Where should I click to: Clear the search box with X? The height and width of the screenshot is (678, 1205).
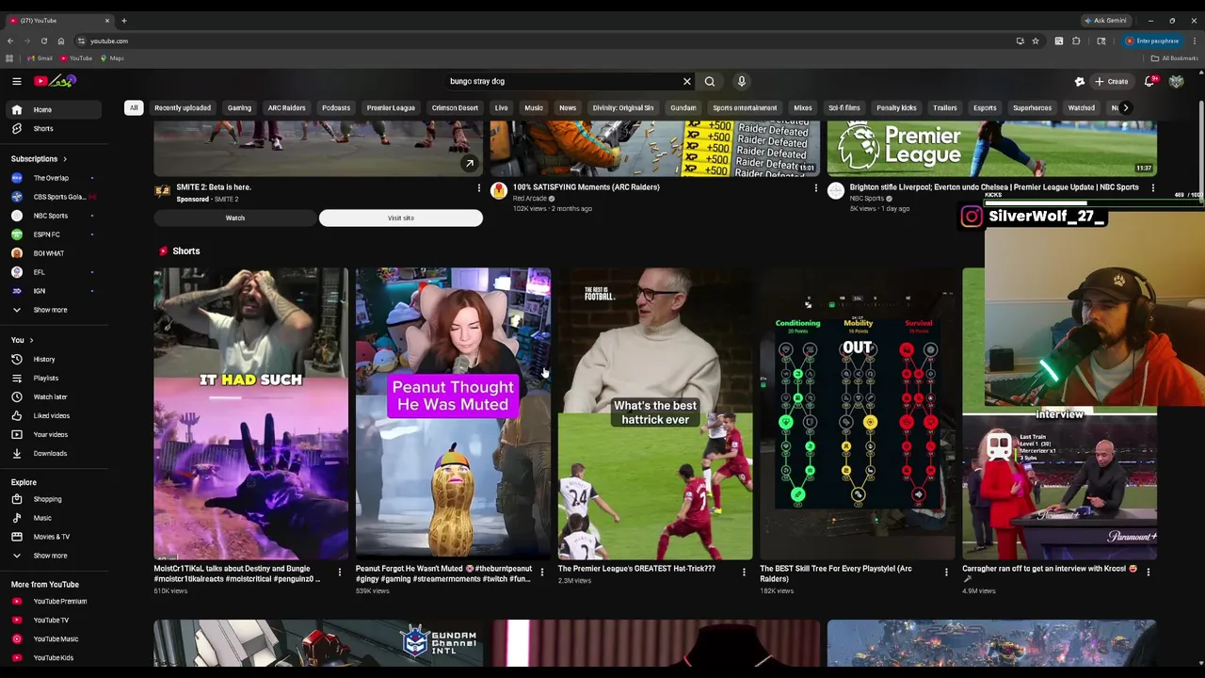tap(686, 81)
